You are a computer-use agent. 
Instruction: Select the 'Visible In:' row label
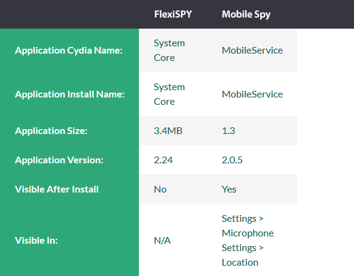click(37, 240)
